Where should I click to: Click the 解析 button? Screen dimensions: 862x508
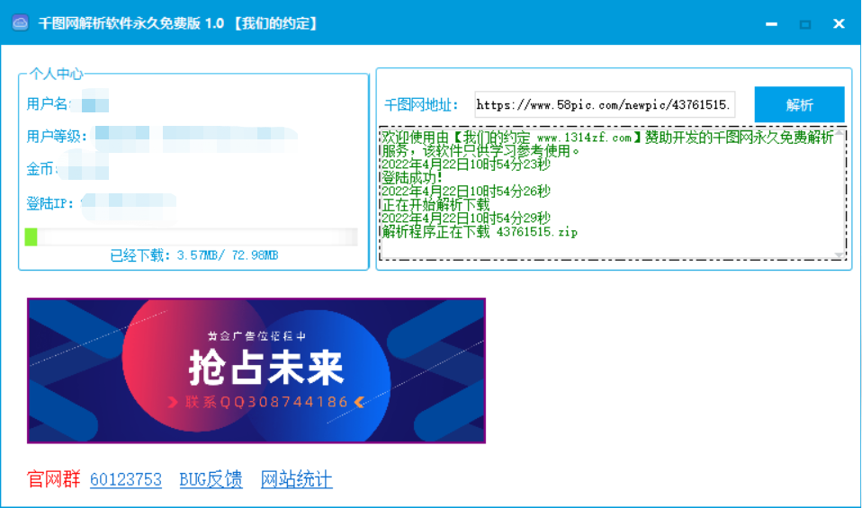click(799, 104)
